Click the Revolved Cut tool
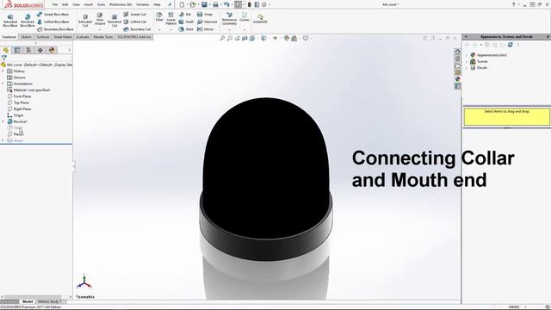 click(x=115, y=21)
